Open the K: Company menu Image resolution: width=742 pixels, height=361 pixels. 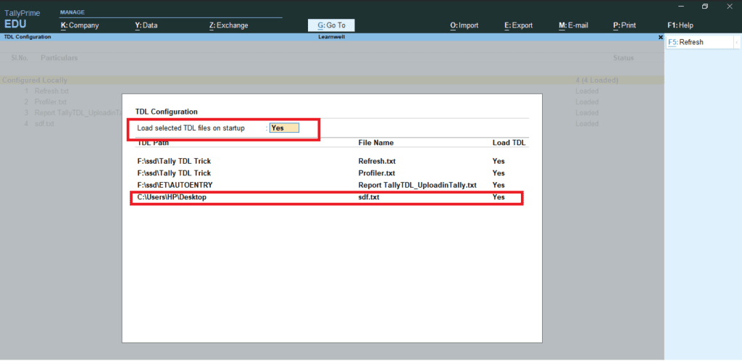(x=80, y=25)
